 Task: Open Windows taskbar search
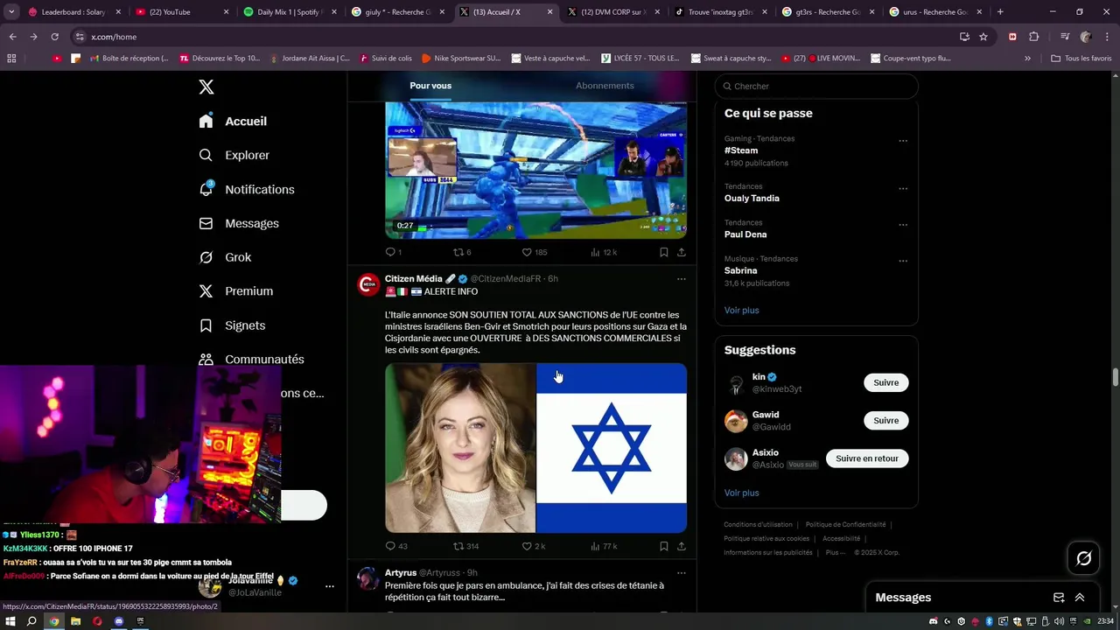point(31,621)
